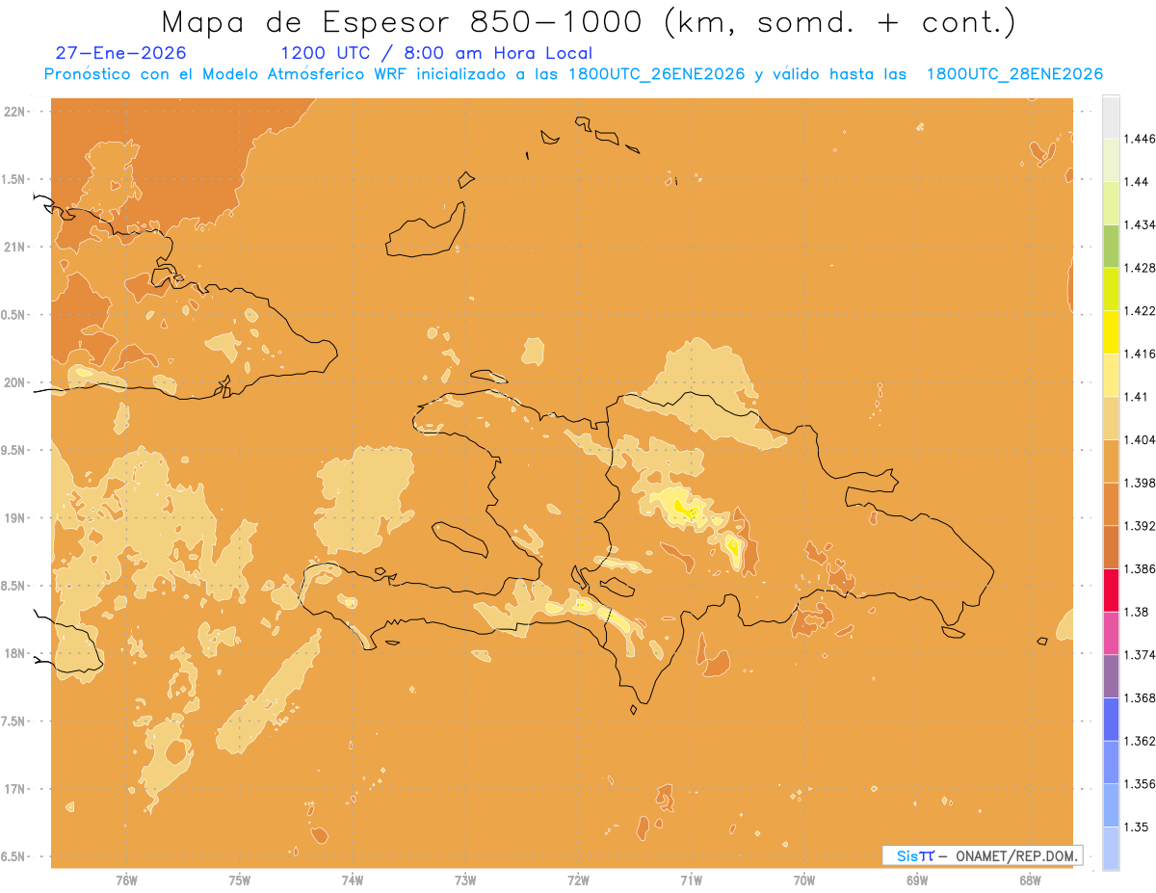Pick the green colorbar segment between 1.428 and 1.434
Image resolution: width=1156 pixels, height=893 pixels.
coord(1111,246)
